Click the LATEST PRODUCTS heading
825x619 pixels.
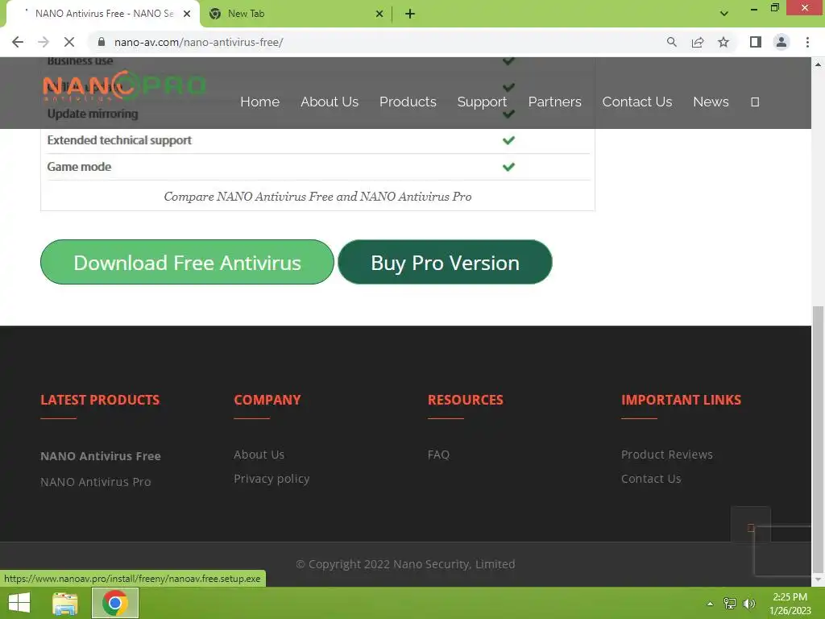[100, 400]
